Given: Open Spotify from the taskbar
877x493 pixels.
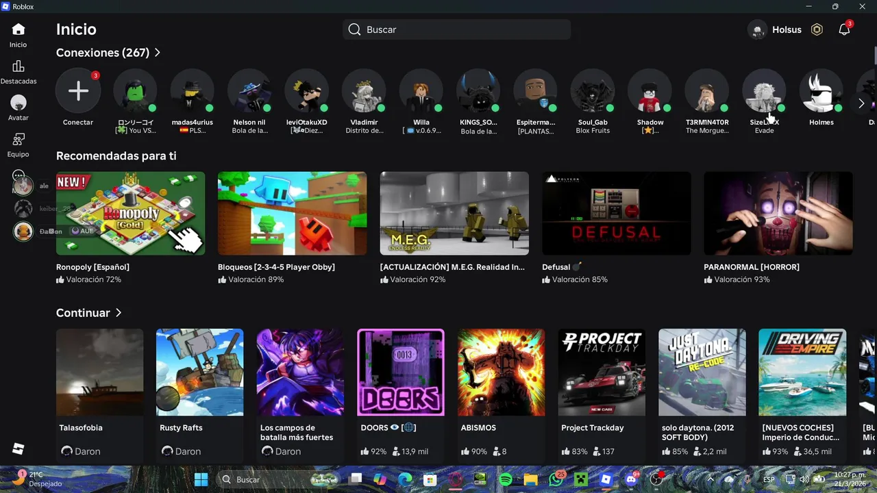Looking at the screenshot, I should pyautogui.click(x=506, y=479).
